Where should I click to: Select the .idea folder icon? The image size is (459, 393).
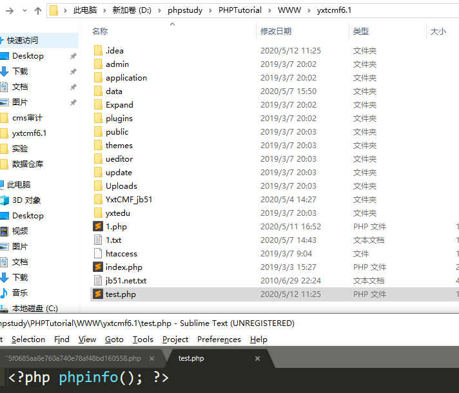point(99,50)
